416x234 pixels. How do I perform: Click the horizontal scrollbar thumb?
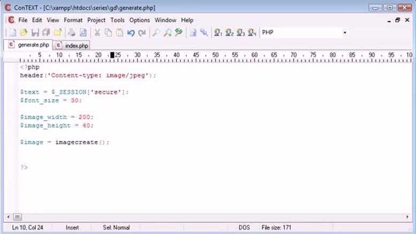17,217
